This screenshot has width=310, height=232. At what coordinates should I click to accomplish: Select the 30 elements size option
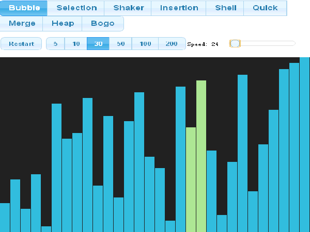pyautogui.click(x=98, y=44)
